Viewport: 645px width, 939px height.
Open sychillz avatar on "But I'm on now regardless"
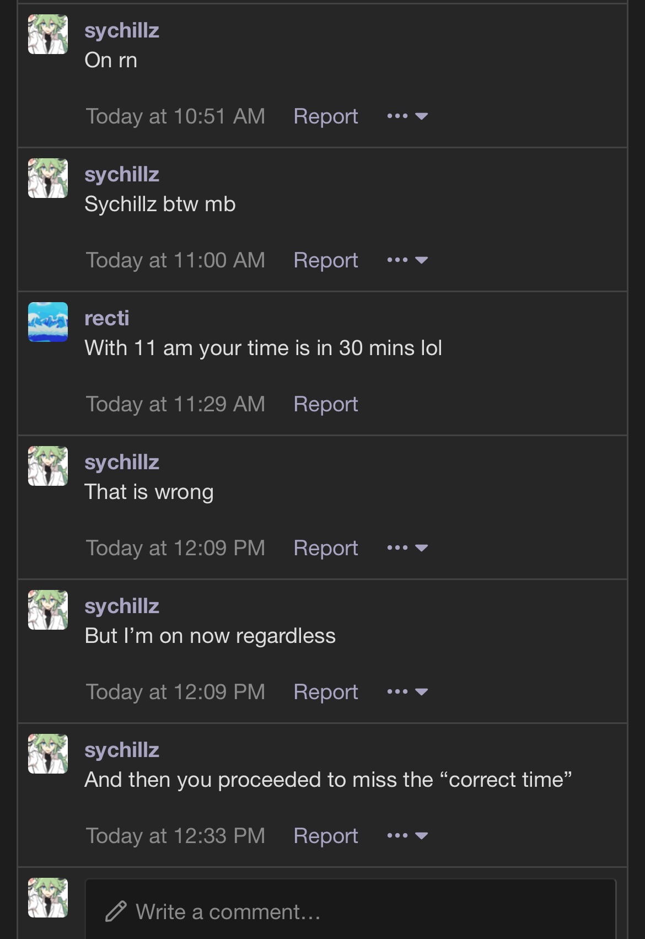[x=48, y=610]
